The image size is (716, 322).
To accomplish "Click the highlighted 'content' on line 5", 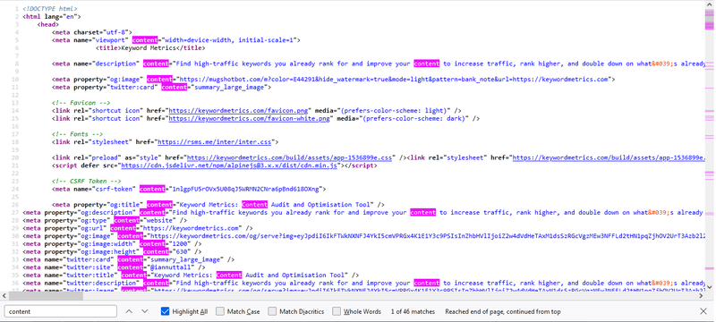I will click(145, 40).
